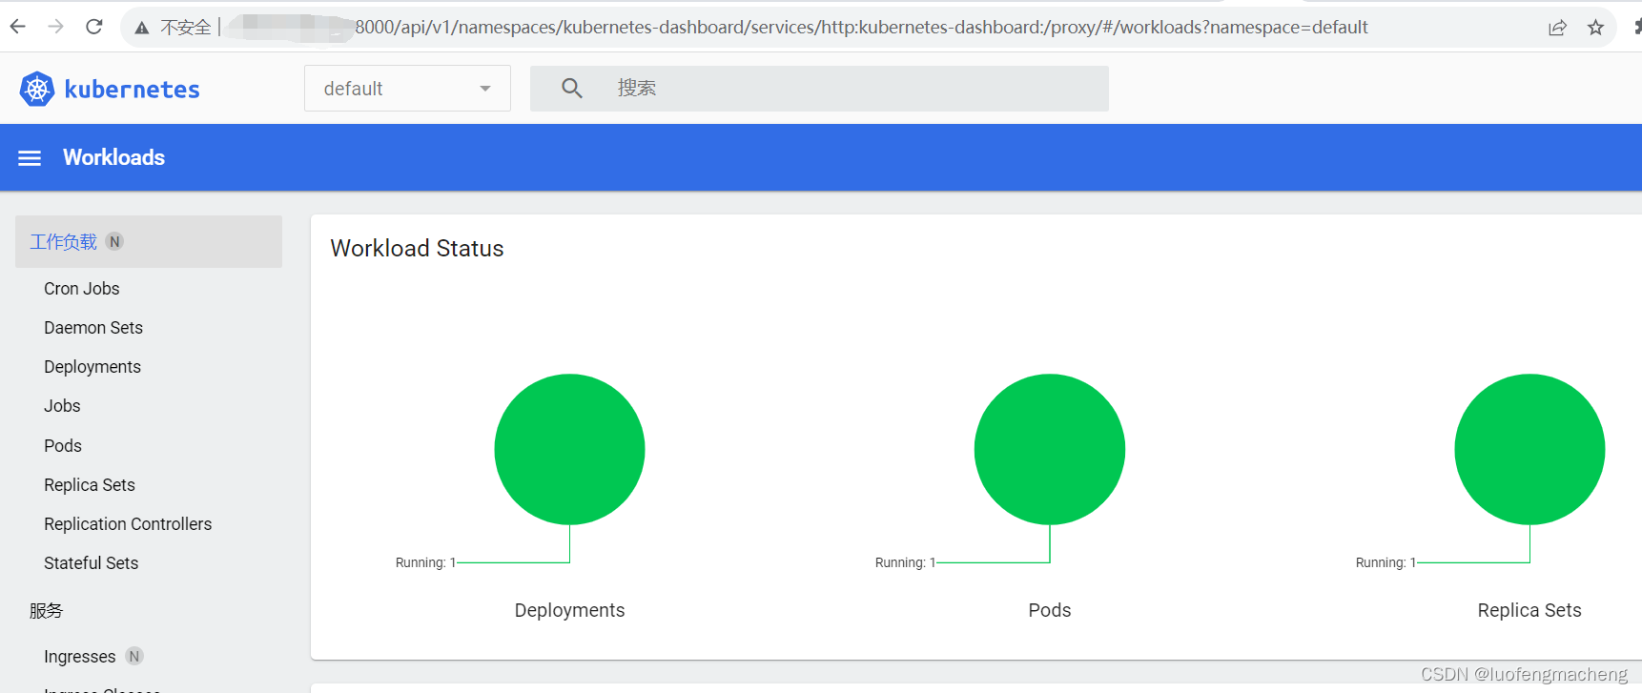Open the default namespace dropdown
Image resolution: width=1642 pixels, height=693 pixels.
pyautogui.click(x=407, y=89)
